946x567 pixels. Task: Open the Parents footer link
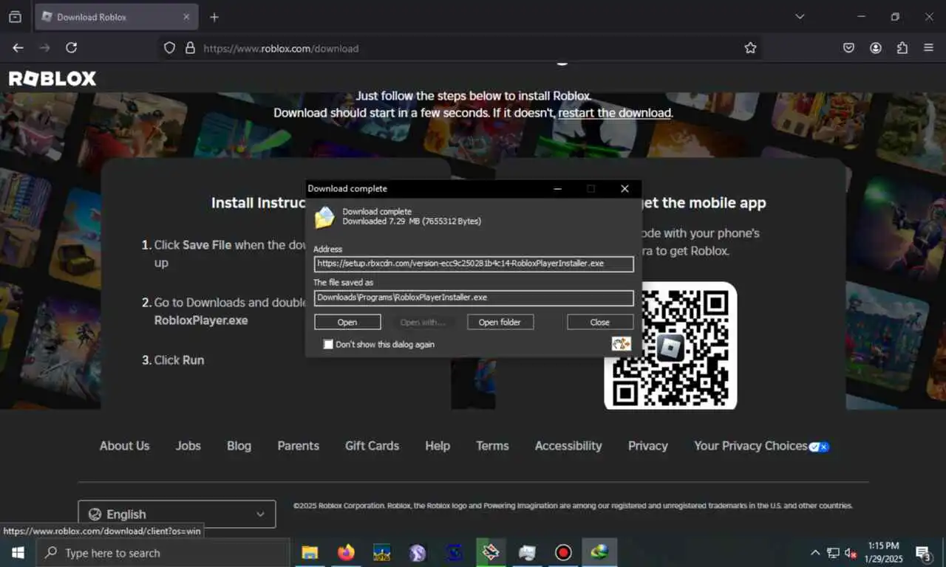(299, 446)
